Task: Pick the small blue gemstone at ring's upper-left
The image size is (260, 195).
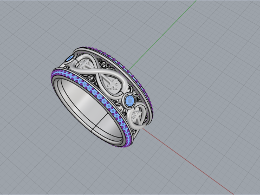Action: coord(70,58)
